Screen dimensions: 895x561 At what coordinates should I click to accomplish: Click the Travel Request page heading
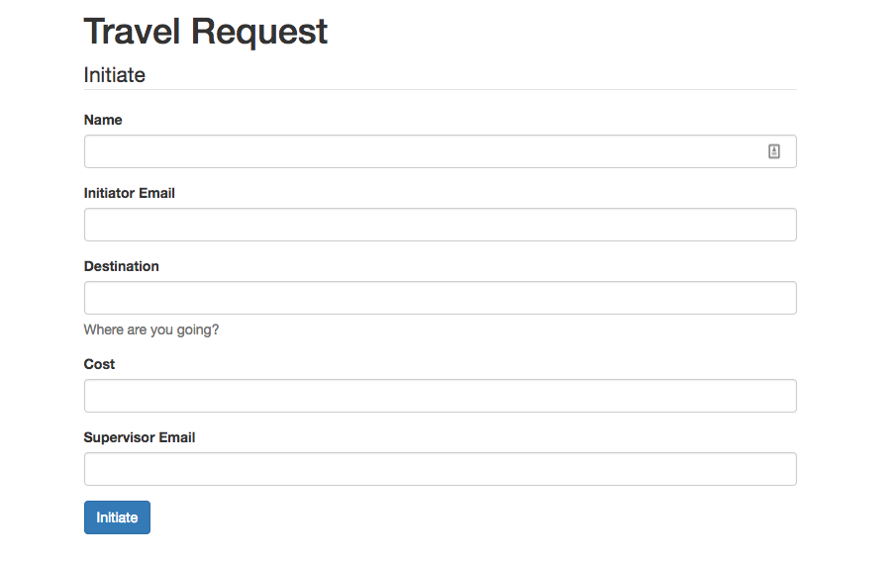(x=205, y=32)
